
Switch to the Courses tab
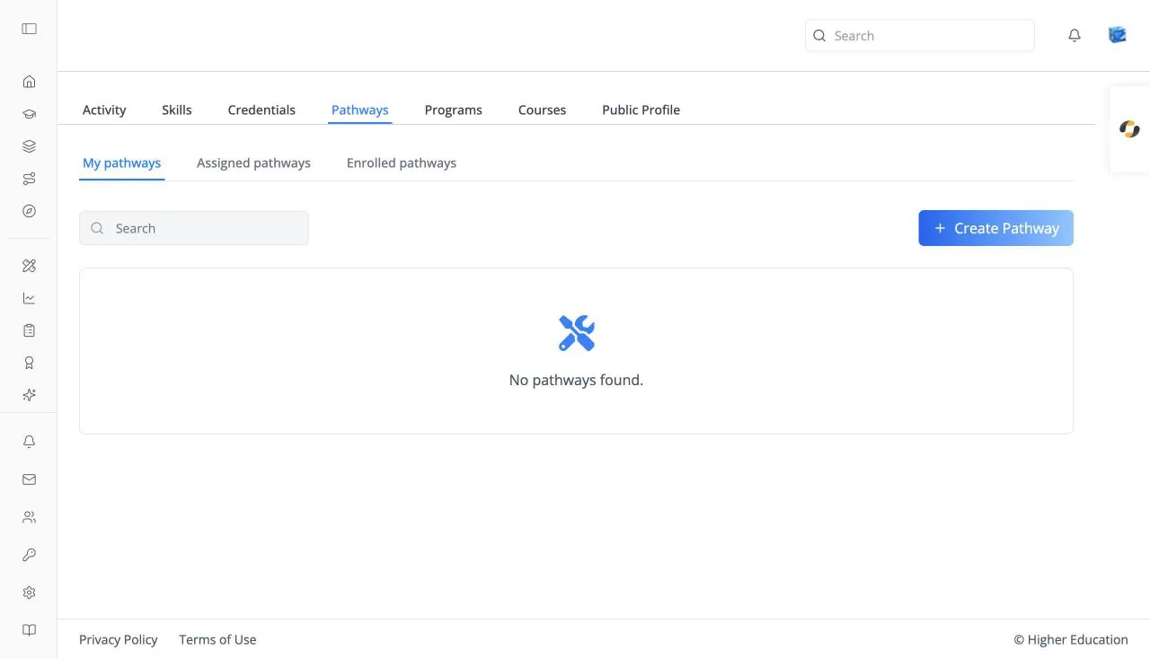pos(543,110)
